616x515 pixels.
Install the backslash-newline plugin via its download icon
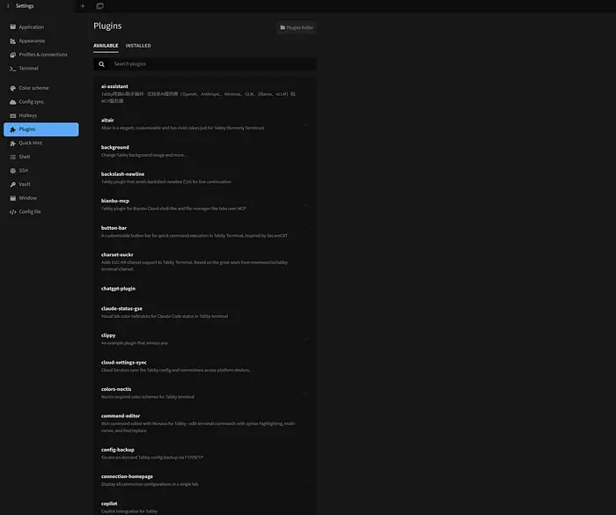pyautogui.click(x=304, y=178)
